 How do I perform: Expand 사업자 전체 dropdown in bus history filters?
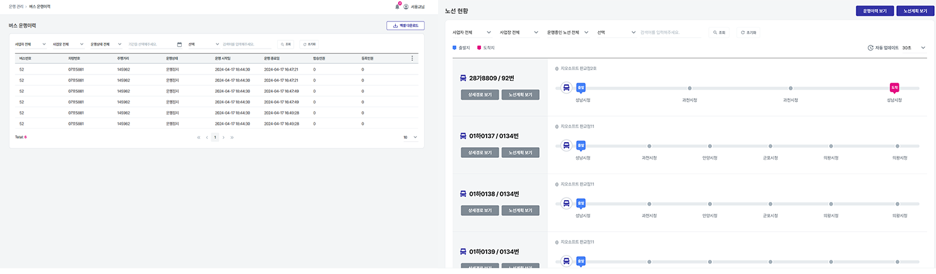tap(31, 44)
